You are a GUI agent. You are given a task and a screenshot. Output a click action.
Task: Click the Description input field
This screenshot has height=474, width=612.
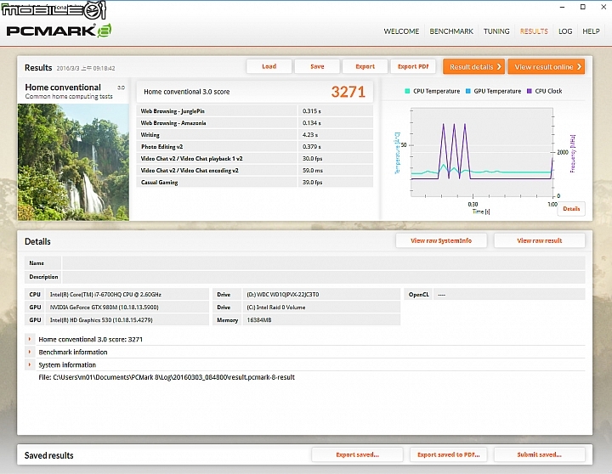point(324,277)
